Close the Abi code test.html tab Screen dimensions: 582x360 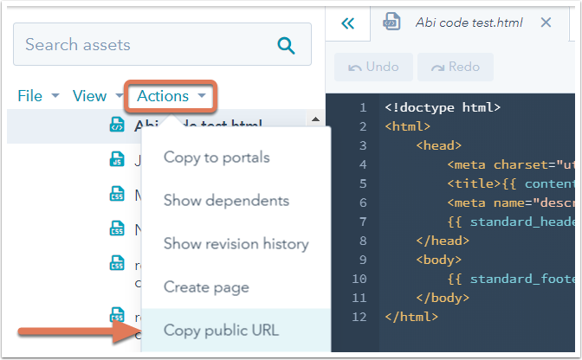(x=546, y=22)
